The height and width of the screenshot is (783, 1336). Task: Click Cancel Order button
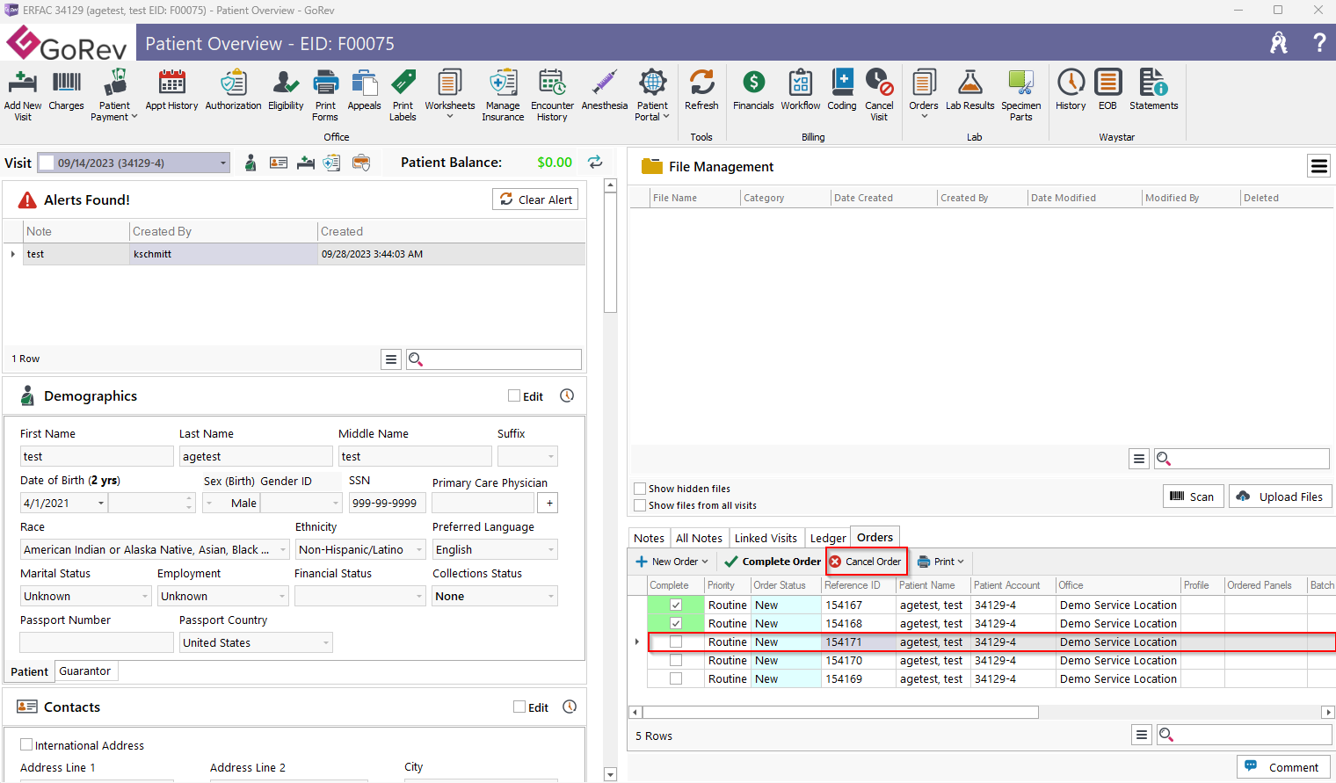point(866,562)
